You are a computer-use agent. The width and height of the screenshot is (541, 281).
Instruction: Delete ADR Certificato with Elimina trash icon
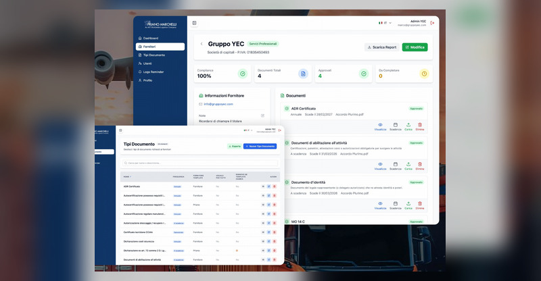420,126
